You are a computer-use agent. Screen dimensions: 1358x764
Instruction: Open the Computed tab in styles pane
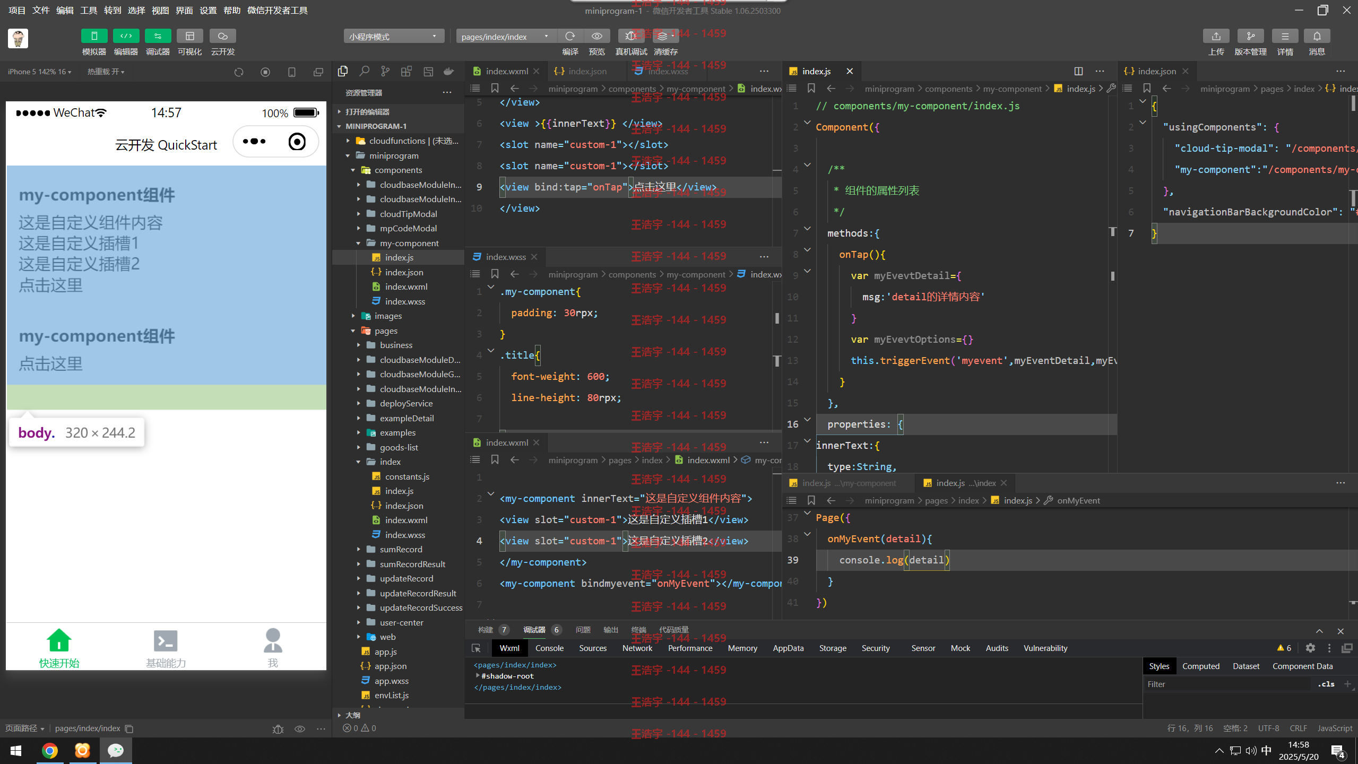point(1200,666)
